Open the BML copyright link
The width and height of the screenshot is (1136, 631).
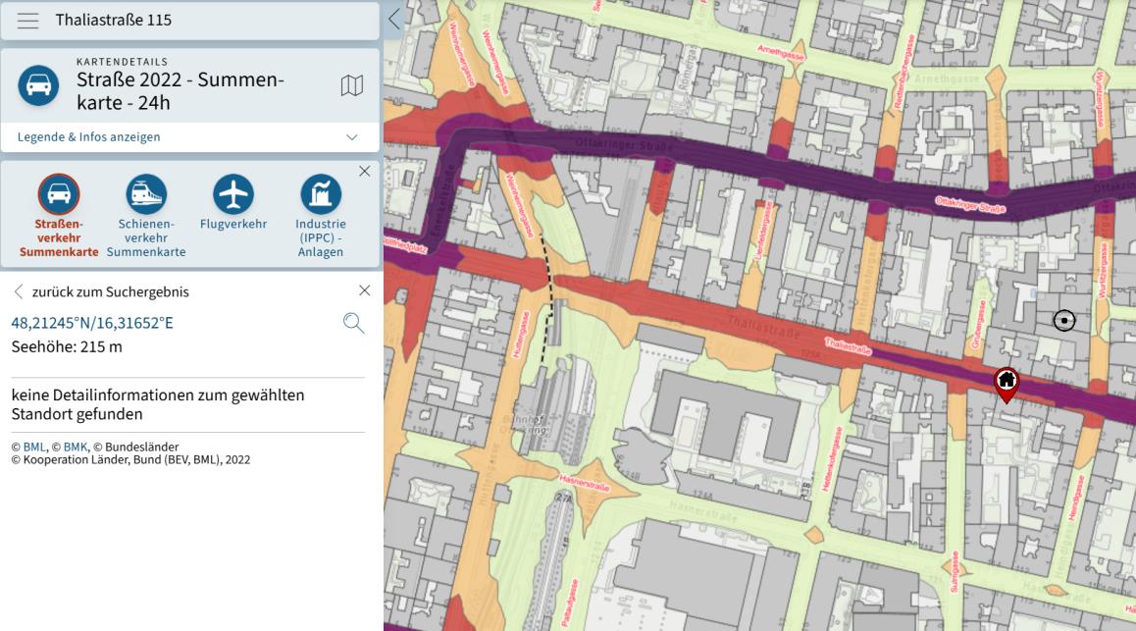pos(34,447)
